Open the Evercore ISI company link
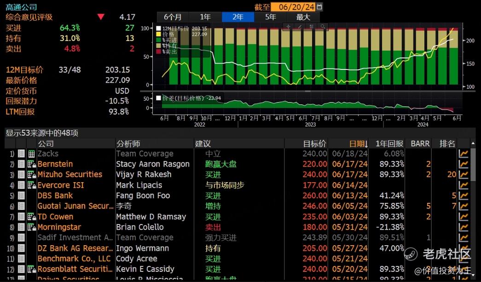The image size is (481, 282). point(61,185)
